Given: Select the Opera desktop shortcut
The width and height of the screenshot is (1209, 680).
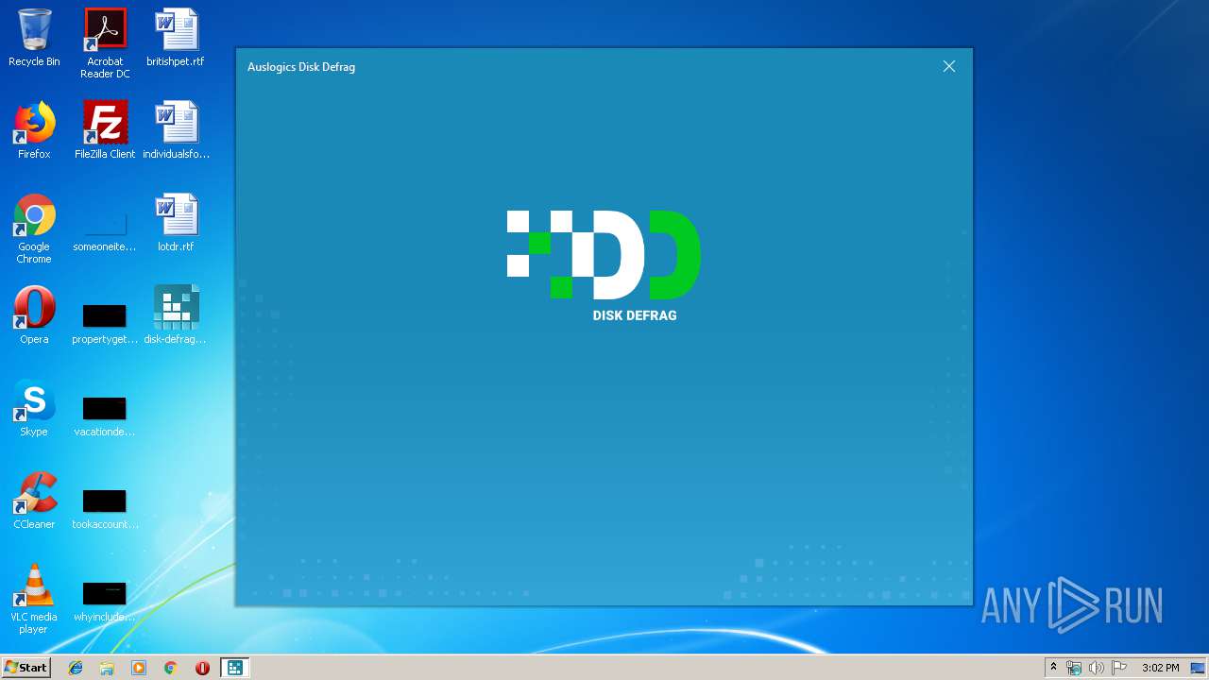Looking at the screenshot, I should coord(34,315).
